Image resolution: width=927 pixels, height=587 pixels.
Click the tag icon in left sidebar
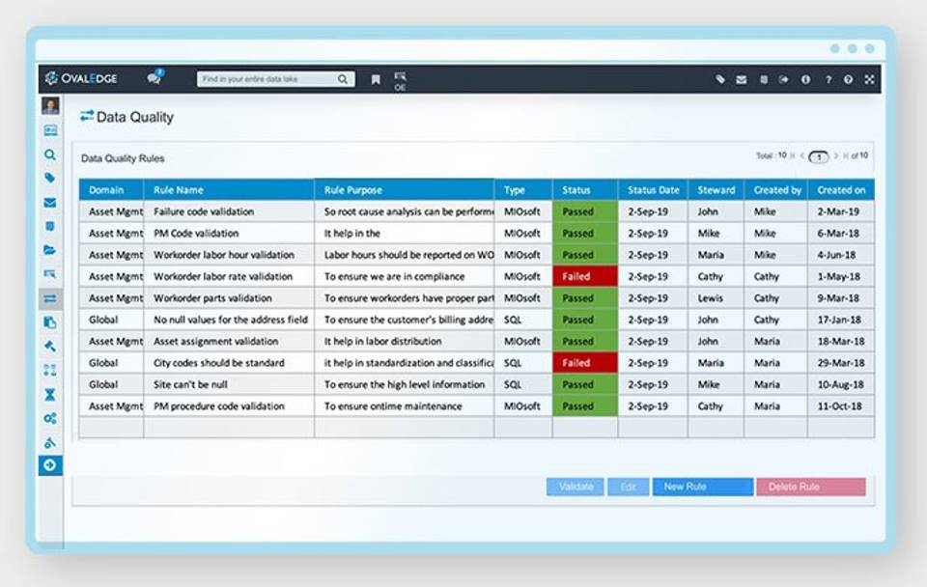(50, 179)
